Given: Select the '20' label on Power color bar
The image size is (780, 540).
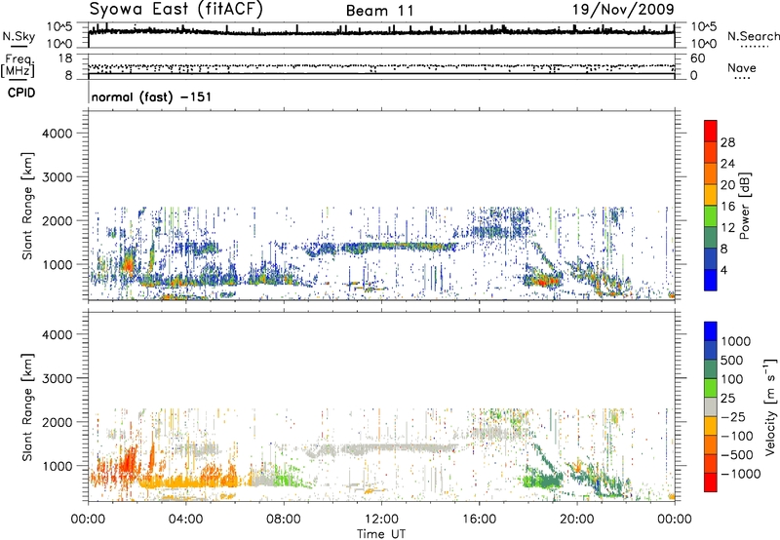Looking at the screenshot, I should 727,185.
